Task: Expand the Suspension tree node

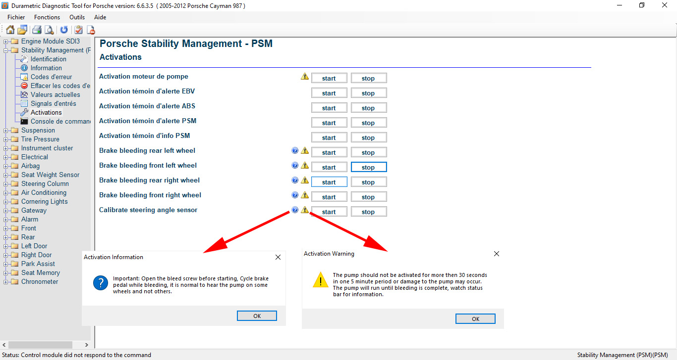Action: tap(5, 131)
